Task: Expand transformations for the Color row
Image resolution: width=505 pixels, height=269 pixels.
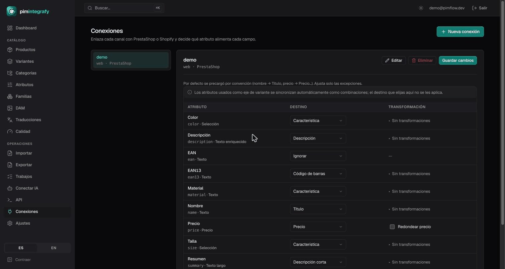Action: (x=409, y=121)
